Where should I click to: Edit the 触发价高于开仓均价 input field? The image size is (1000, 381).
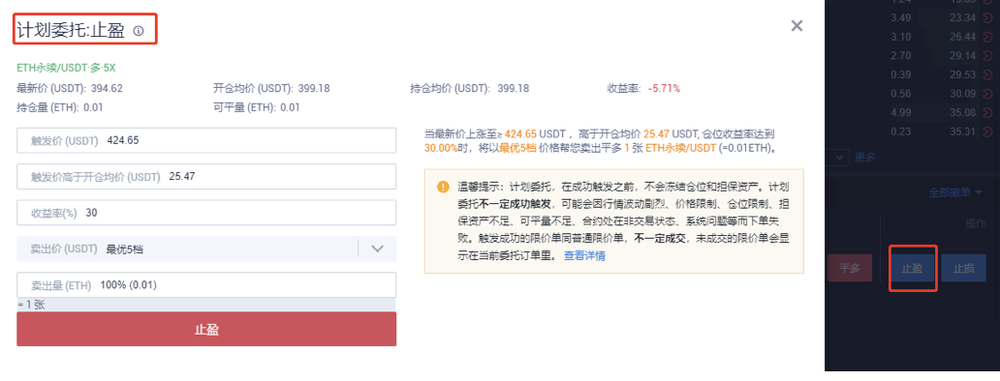point(206,176)
